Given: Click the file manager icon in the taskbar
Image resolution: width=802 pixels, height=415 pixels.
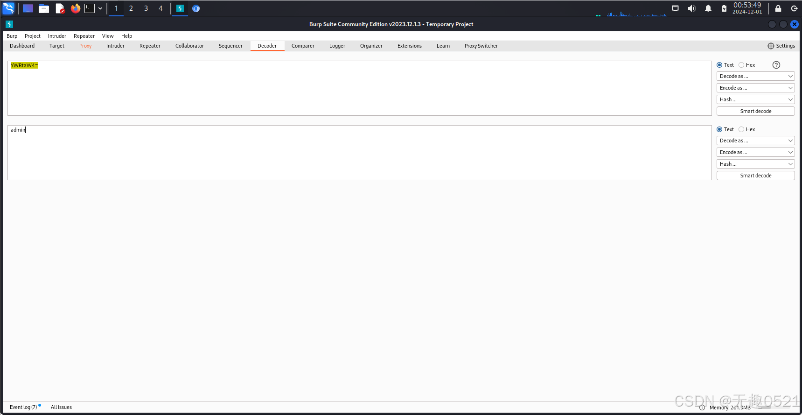Looking at the screenshot, I should (x=44, y=8).
